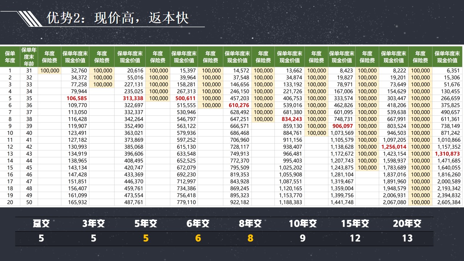Click the value 1,423,154 in year 13
This screenshot has width=464, height=261.
tap(394, 154)
